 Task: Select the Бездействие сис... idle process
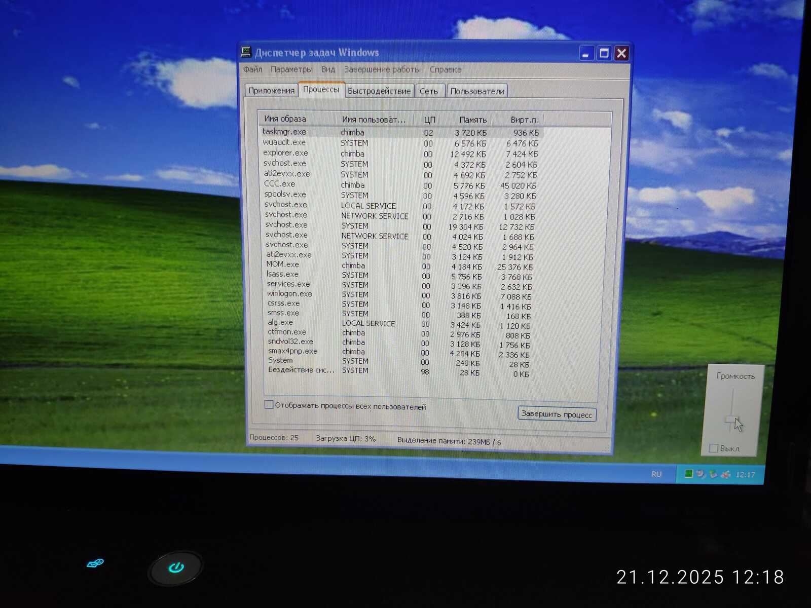point(400,371)
